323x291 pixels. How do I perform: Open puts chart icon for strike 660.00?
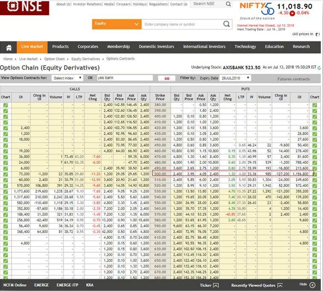click(x=314, y=266)
